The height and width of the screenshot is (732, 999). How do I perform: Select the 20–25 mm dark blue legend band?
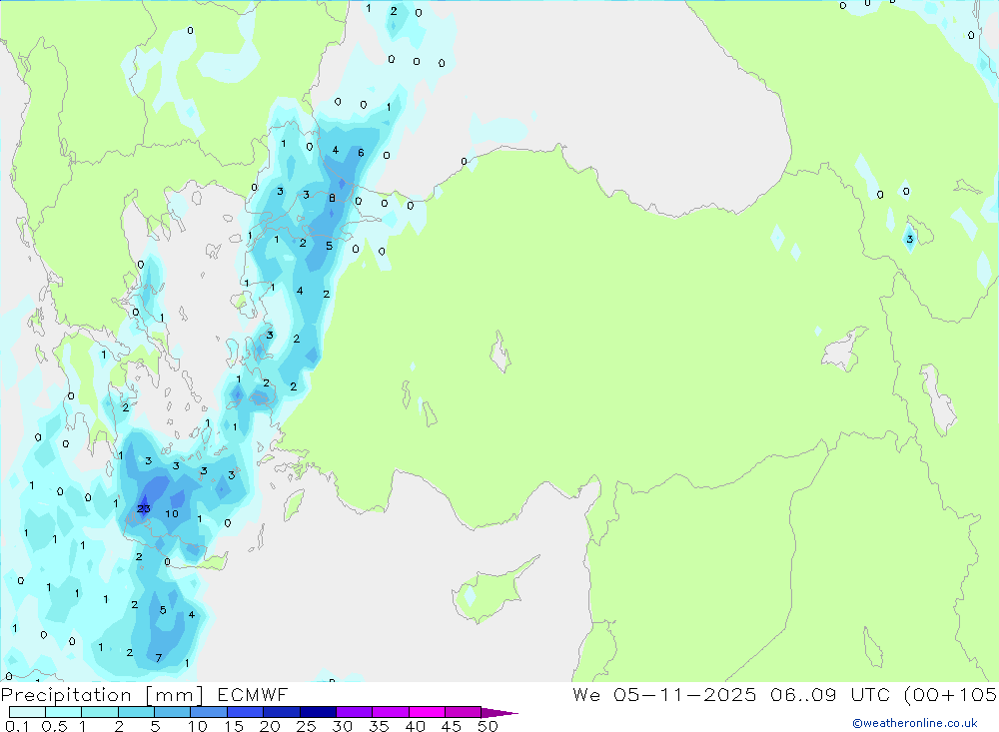click(x=281, y=712)
